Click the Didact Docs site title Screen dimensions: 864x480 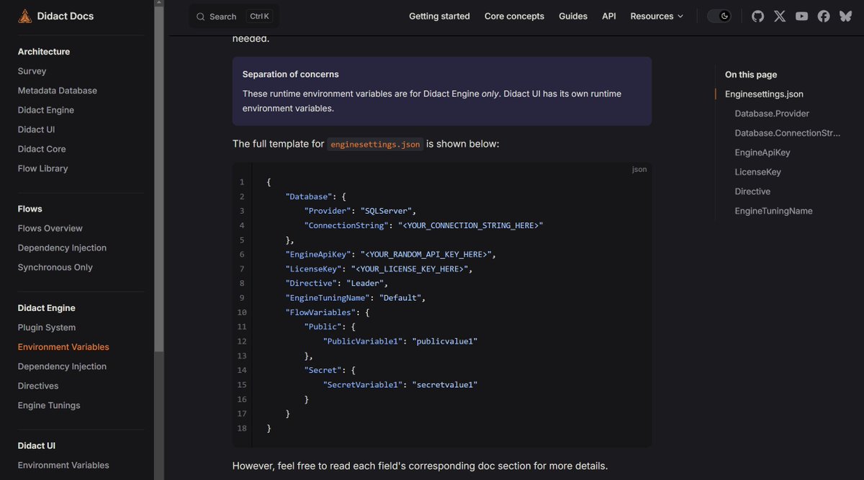[x=66, y=16]
